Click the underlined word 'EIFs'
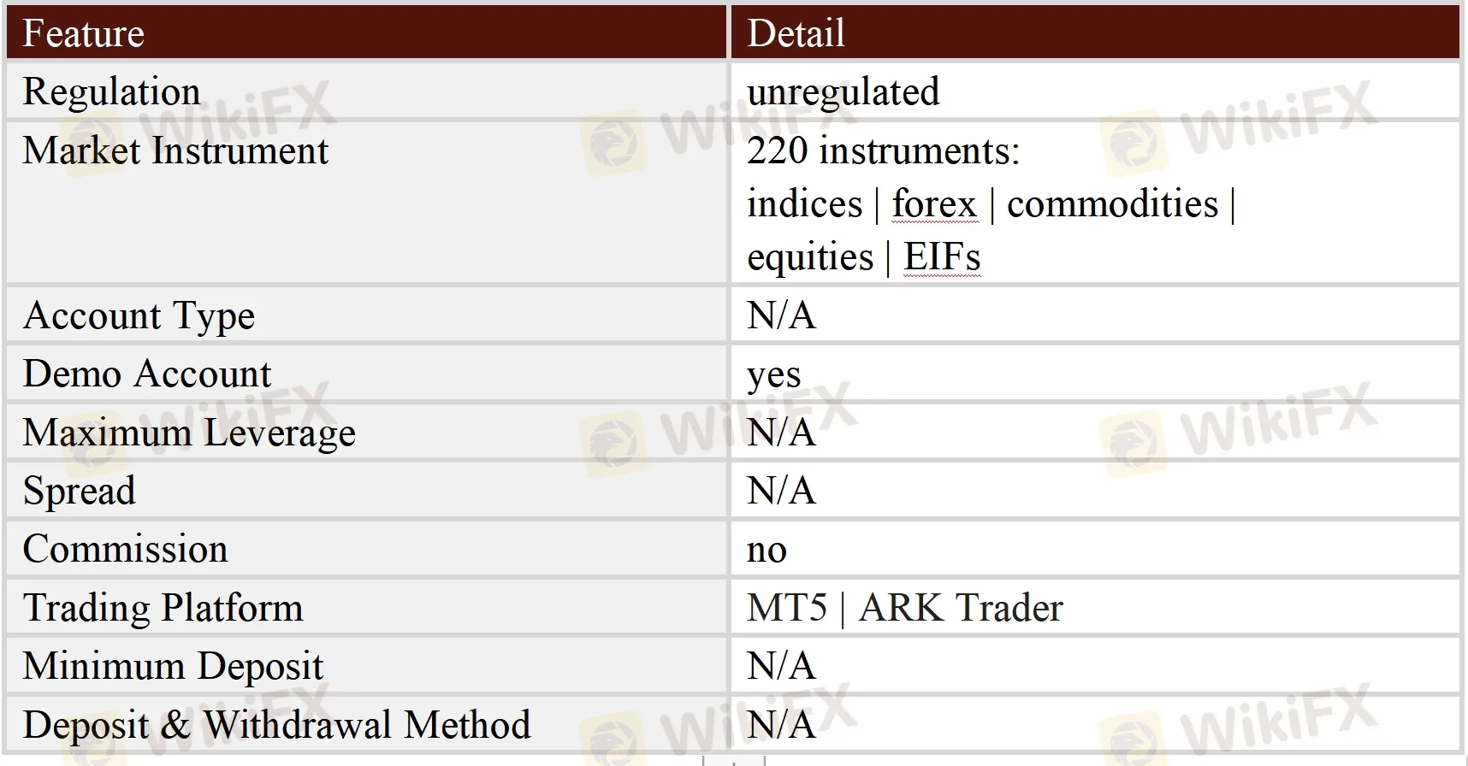The image size is (1468, 766). (x=942, y=257)
